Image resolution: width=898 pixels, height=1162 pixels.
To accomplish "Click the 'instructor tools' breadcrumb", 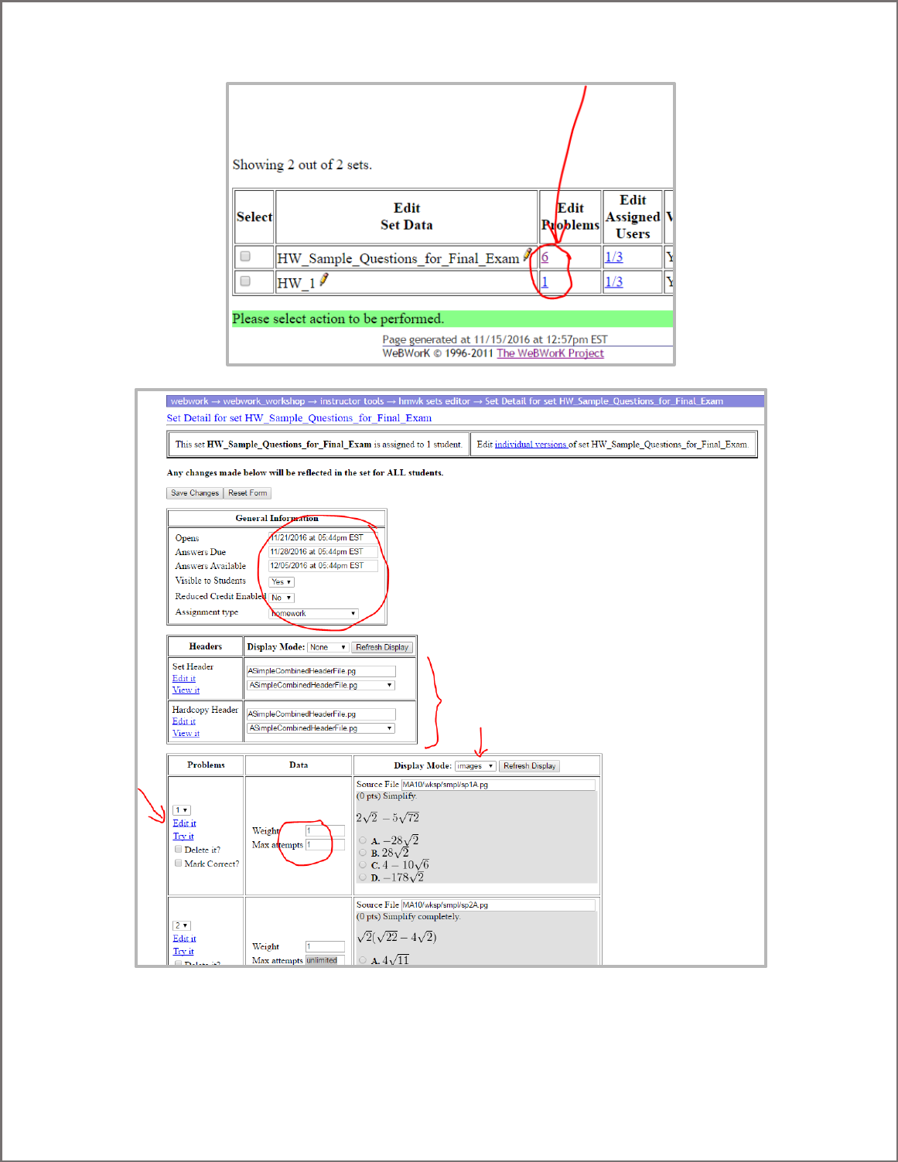I will 352,401.
